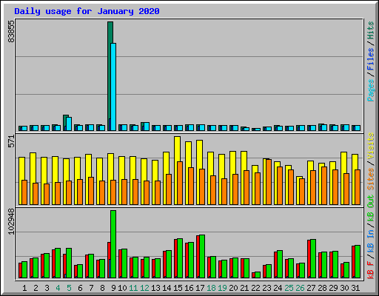Click day label 9 on x-axis

tap(113, 288)
